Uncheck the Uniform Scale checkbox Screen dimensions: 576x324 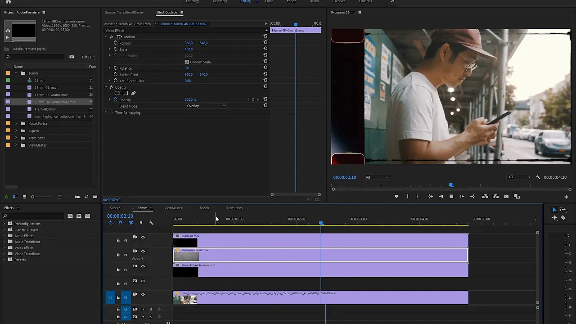[x=187, y=62]
